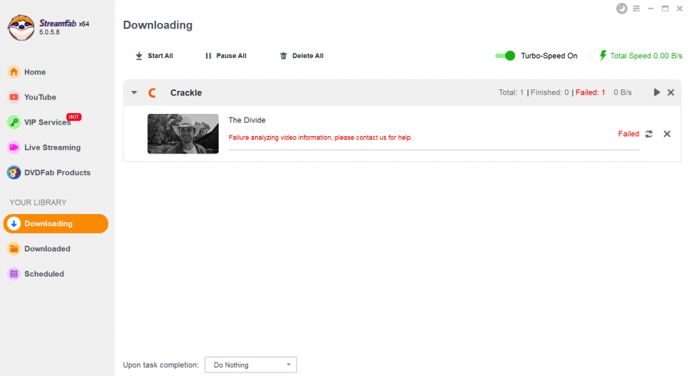Click the Failed: 1 counter
The width and height of the screenshot is (689, 376).
point(590,92)
